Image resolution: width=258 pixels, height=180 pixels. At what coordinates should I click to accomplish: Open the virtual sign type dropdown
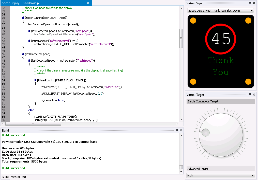click(x=252, y=11)
